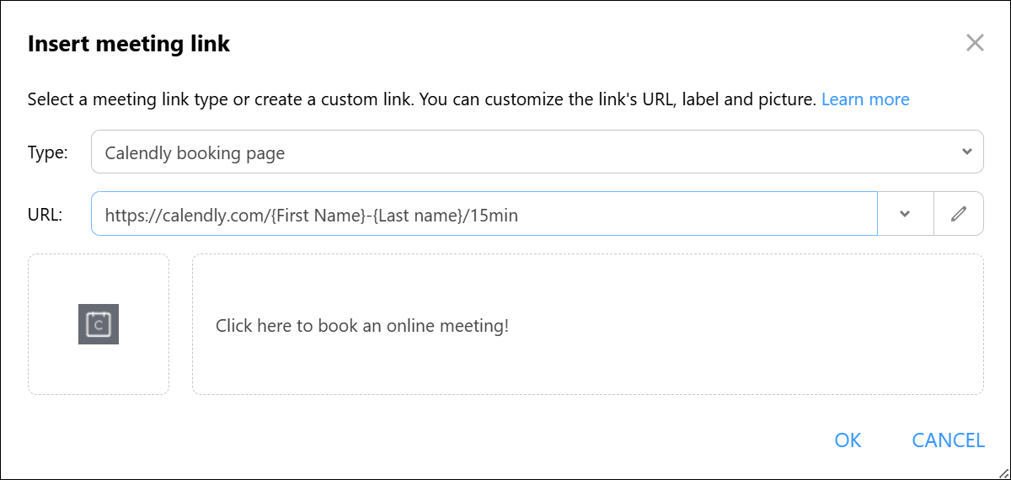Open the Type dropdown showing Calendly booking page
This screenshot has height=480, width=1011.
[x=538, y=152]
